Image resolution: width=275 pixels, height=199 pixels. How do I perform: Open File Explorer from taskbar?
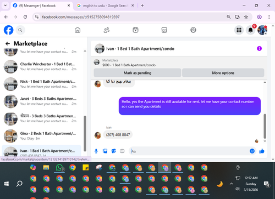coord(46,168)
